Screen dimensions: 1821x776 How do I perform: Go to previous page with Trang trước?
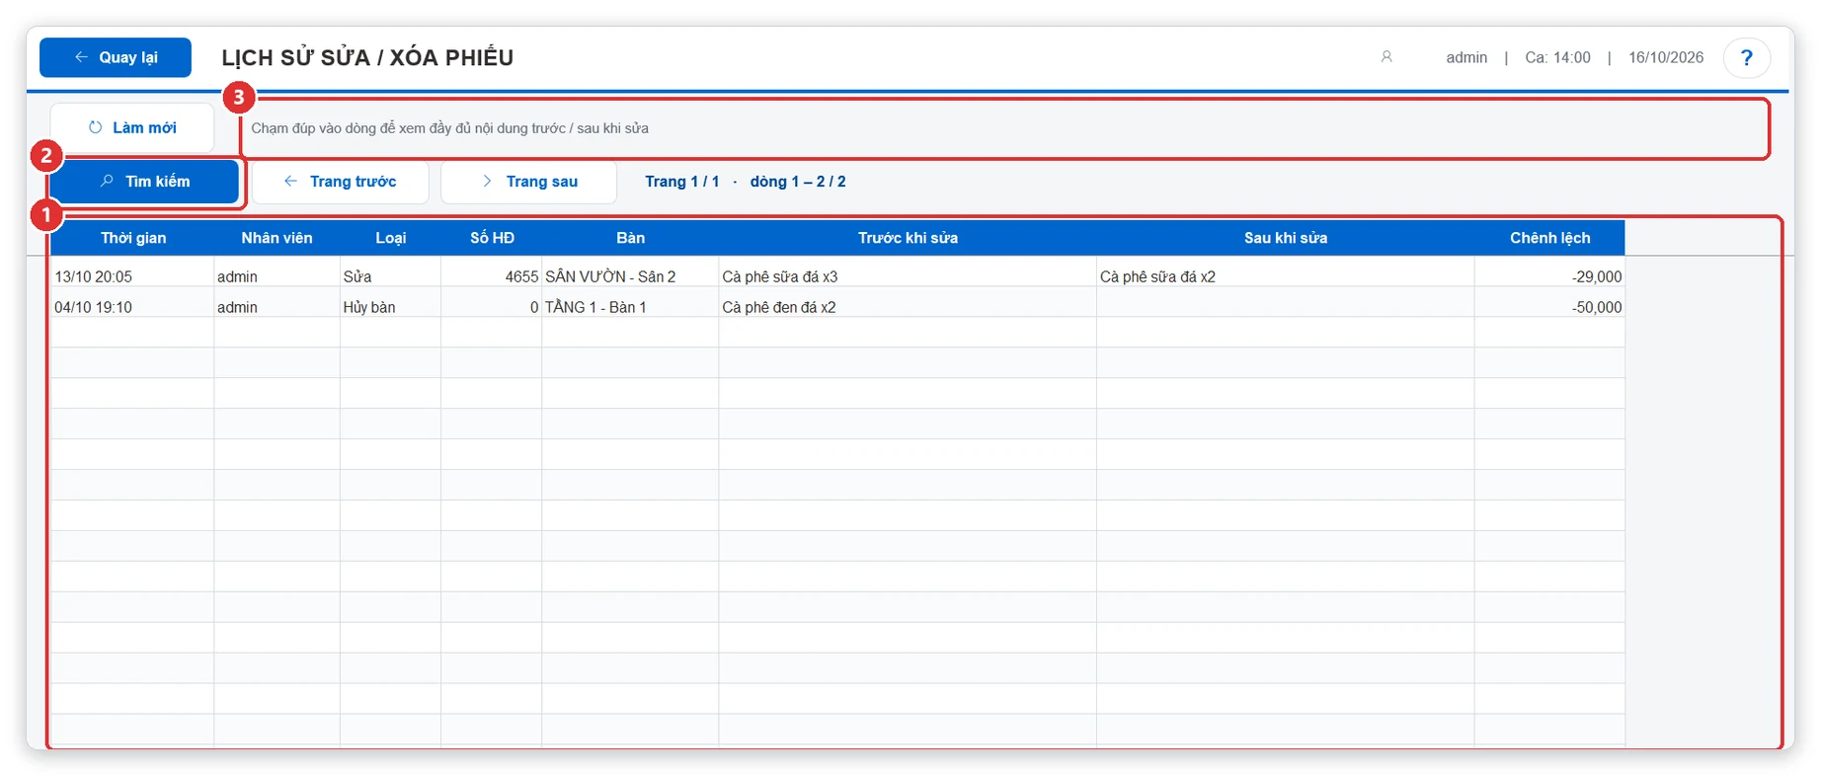(x=340, y=182)
